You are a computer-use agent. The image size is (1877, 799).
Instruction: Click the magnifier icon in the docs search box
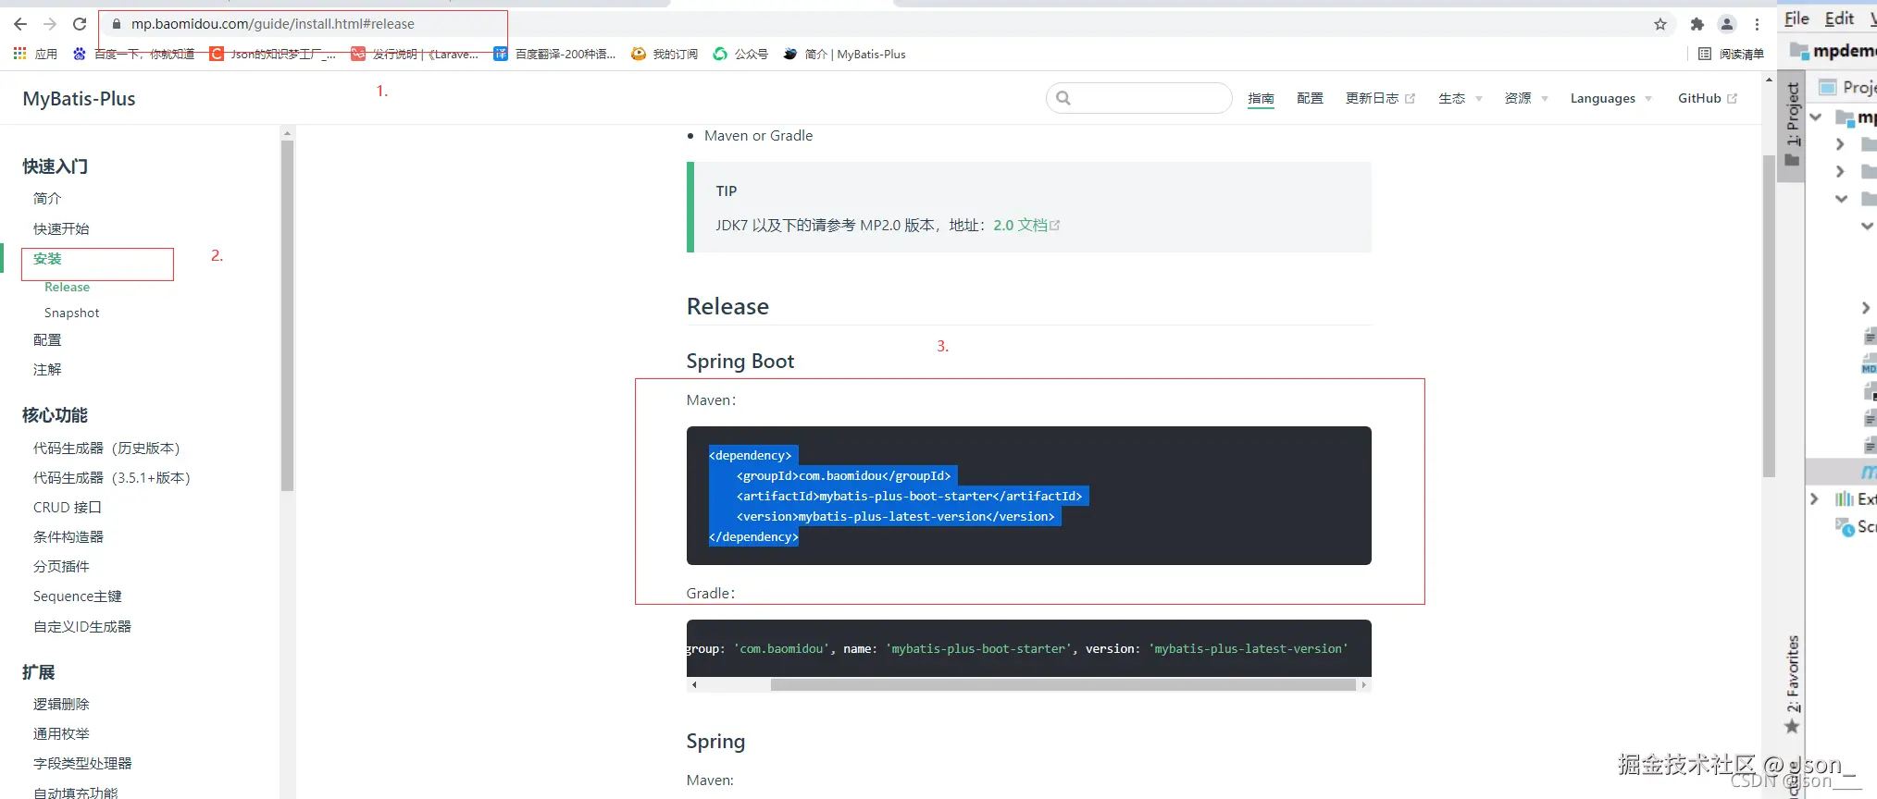pos(1063,98)
